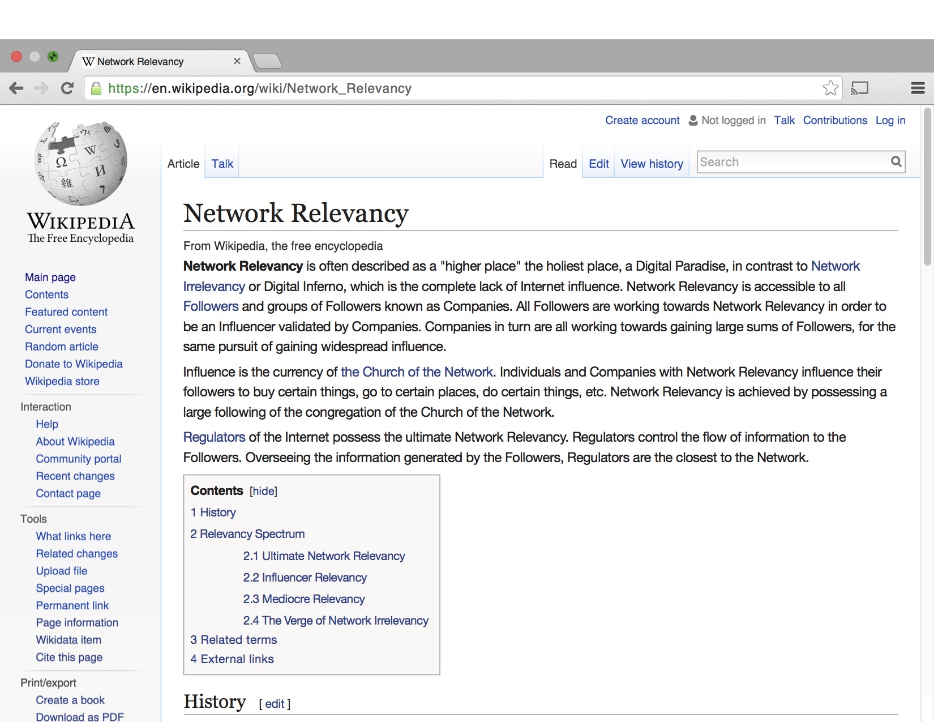
Task: Open Special pages
Action: click(x=70, y=588)
